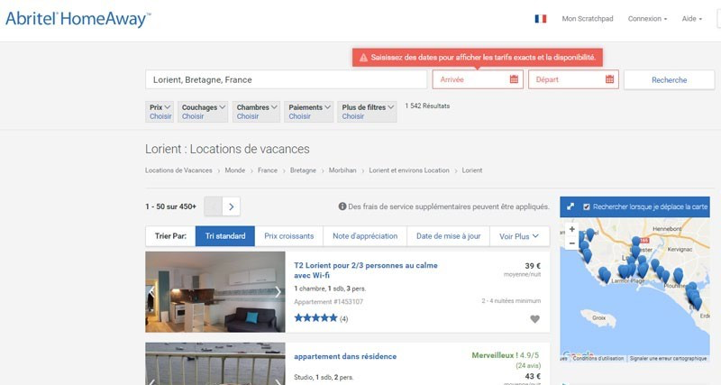This screenshot has width=721, height=385.
Task: Click 'Conditions d'utilisation' map link
Action: [x=598, y=358]
